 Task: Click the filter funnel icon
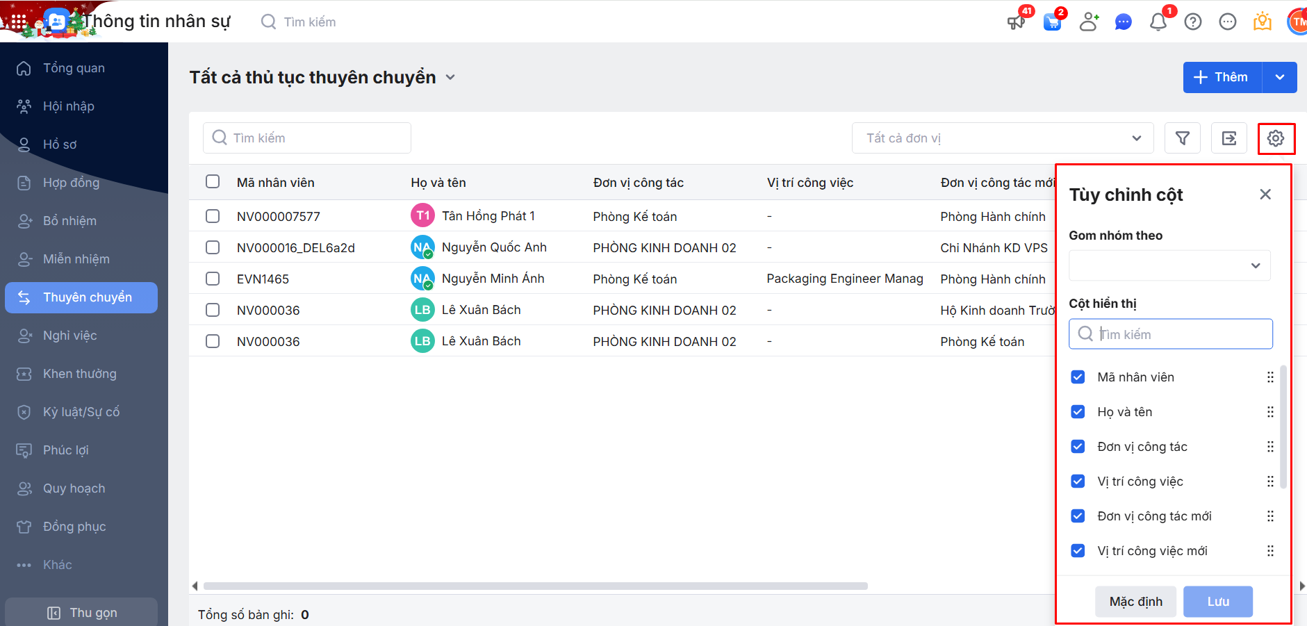pyautogui.click(x=1182, y=138)
